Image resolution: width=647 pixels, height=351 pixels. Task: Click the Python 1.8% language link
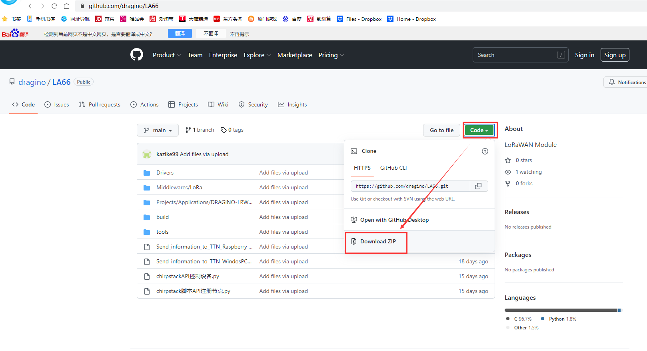559,319
